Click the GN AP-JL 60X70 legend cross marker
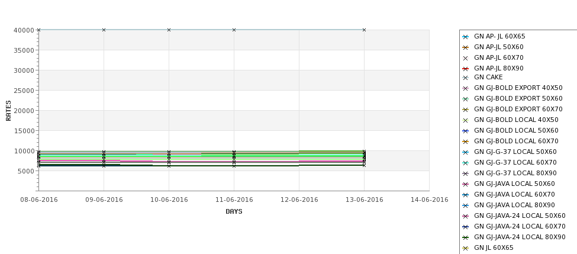577x254 pixels. tap(465, 58)
